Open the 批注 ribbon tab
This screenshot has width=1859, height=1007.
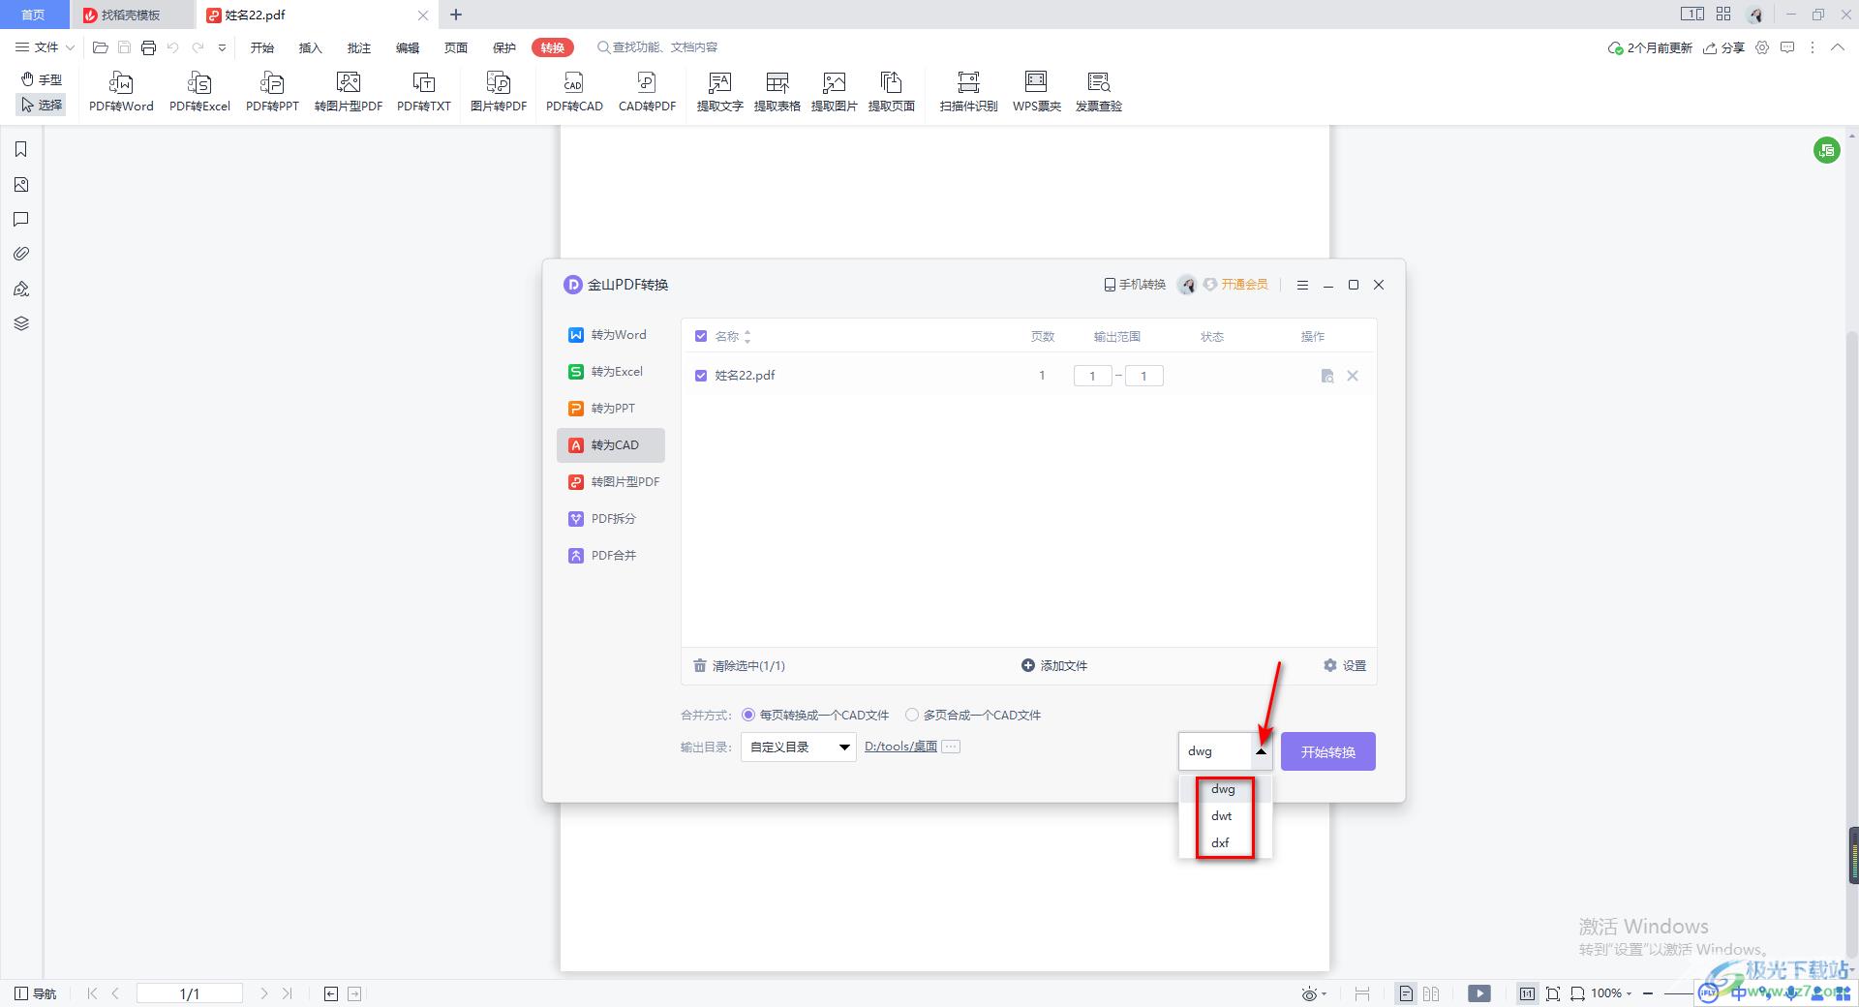(358, 47)
